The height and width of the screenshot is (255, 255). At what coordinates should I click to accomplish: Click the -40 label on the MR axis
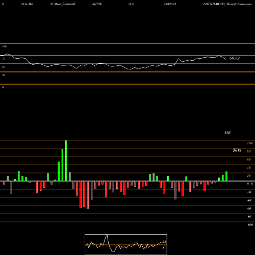[x=249, y=200]
